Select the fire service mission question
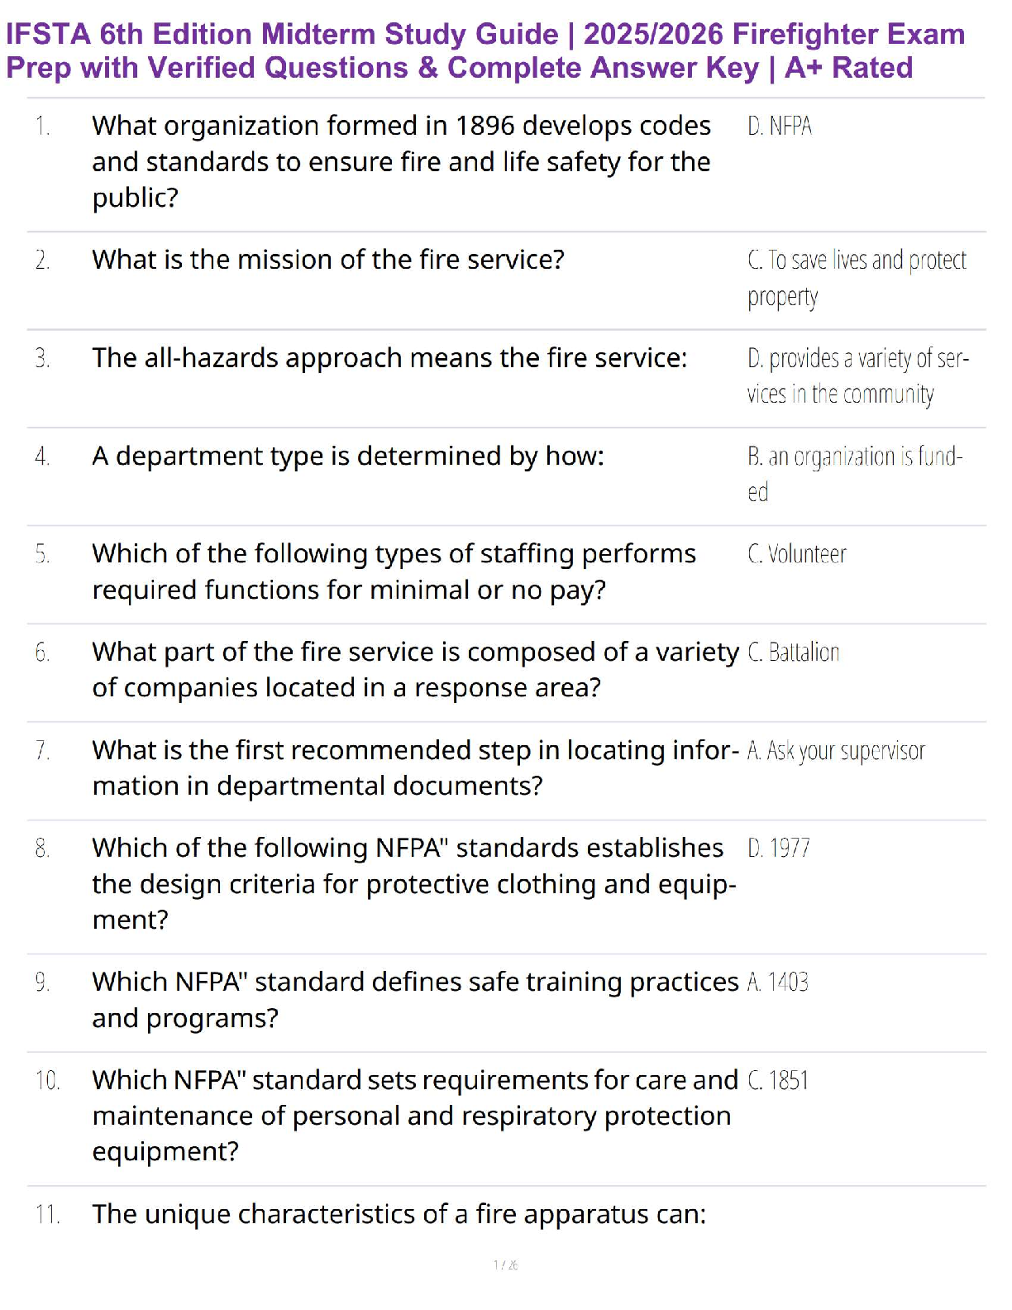1012x1310 pixels. click(328, 260)
